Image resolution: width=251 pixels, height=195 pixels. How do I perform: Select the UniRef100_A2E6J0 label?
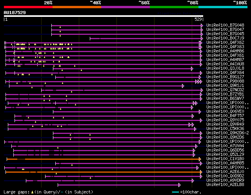coord(225,172)
